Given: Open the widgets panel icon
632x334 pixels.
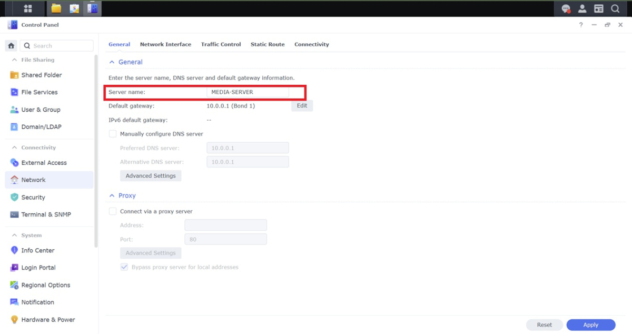Looking at the screenshot, I should tap(599, 8).
